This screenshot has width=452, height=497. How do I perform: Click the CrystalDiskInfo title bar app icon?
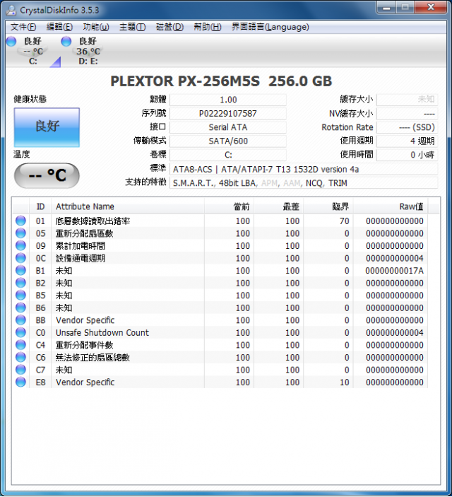coord(11,10)
